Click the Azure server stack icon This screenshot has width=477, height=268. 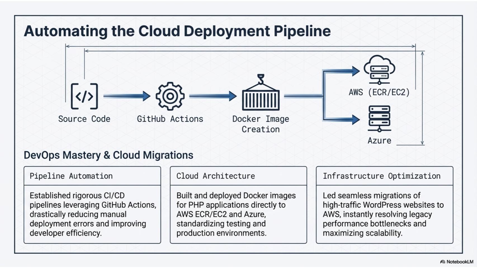click(379, 119)
